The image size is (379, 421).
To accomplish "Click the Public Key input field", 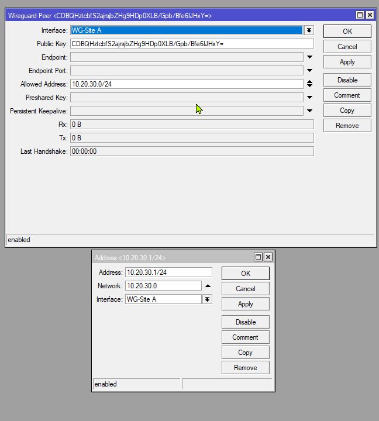I will point(192,44).
